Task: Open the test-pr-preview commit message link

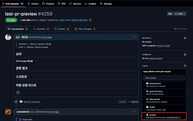Action: 32,102
